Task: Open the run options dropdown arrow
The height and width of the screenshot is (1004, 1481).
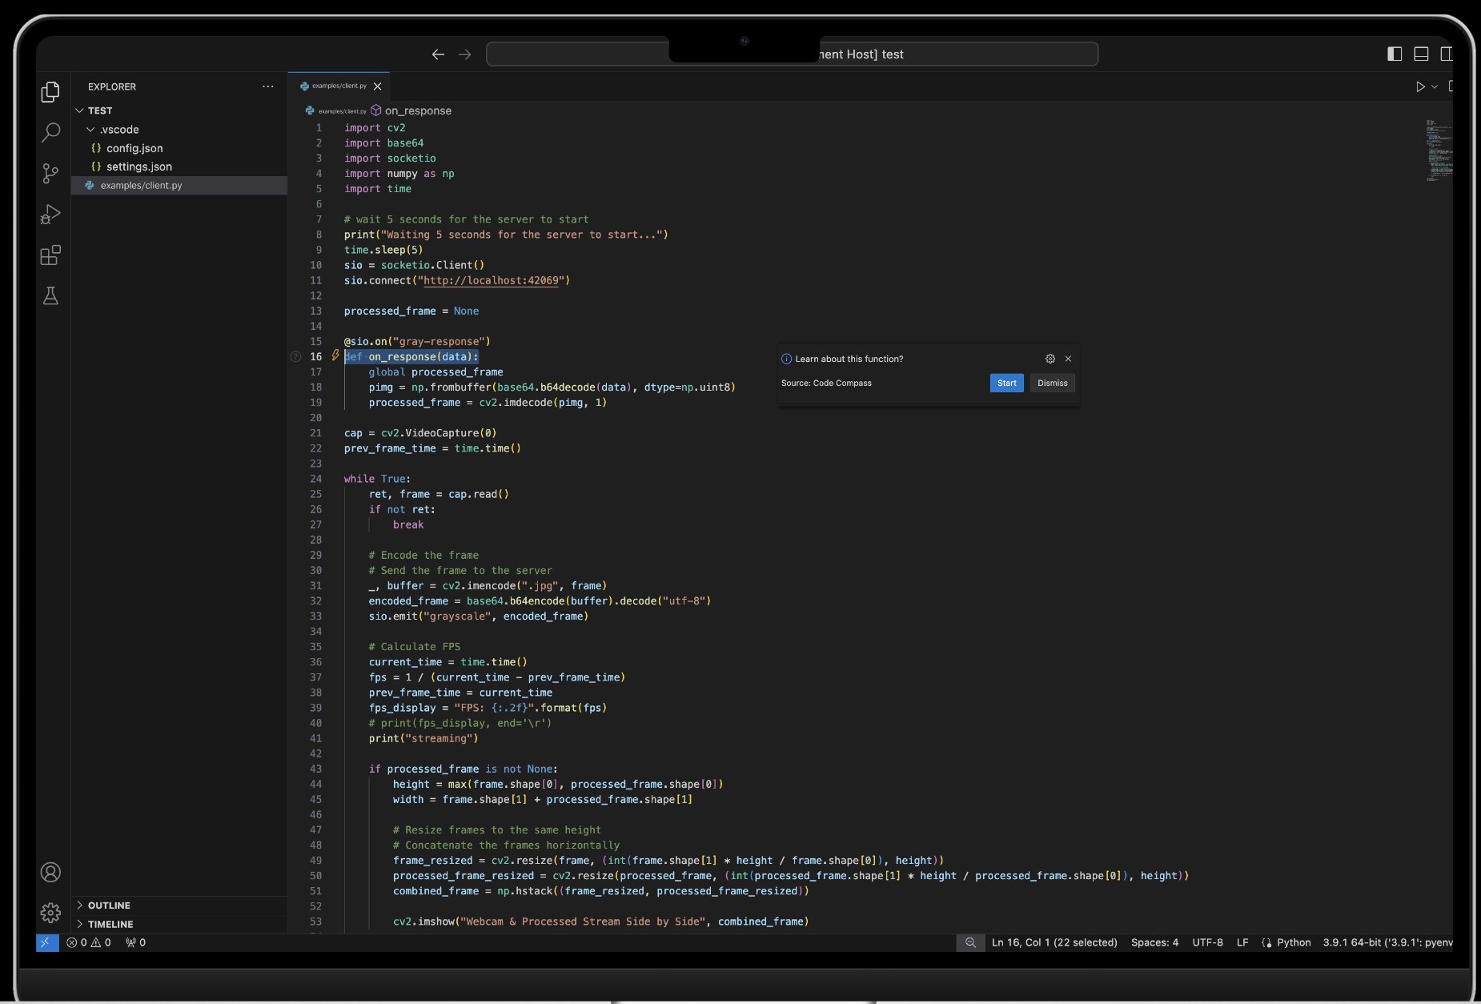Action: point(1435,86)
